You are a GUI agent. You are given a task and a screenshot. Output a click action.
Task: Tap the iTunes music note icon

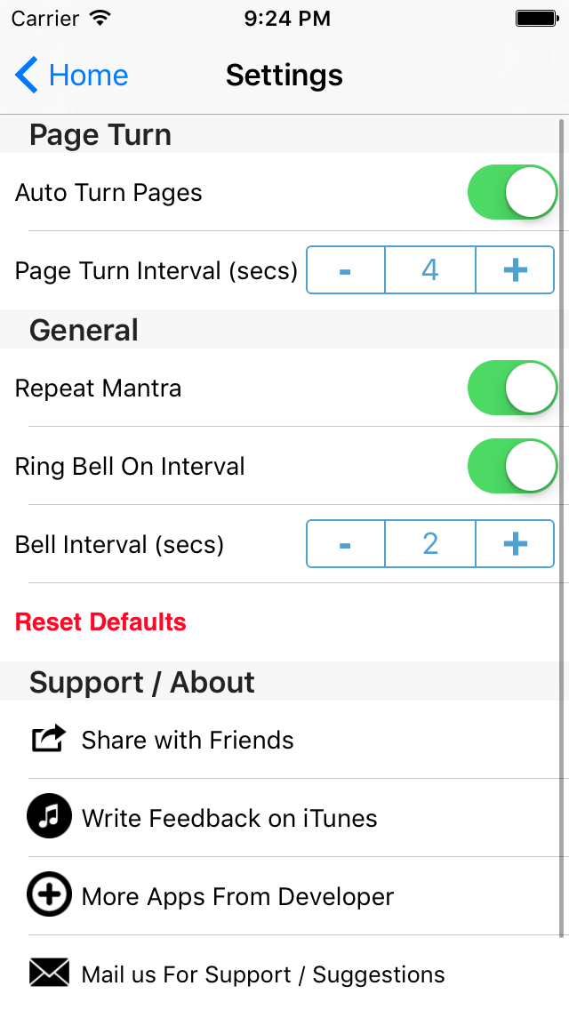click(49, 817)
